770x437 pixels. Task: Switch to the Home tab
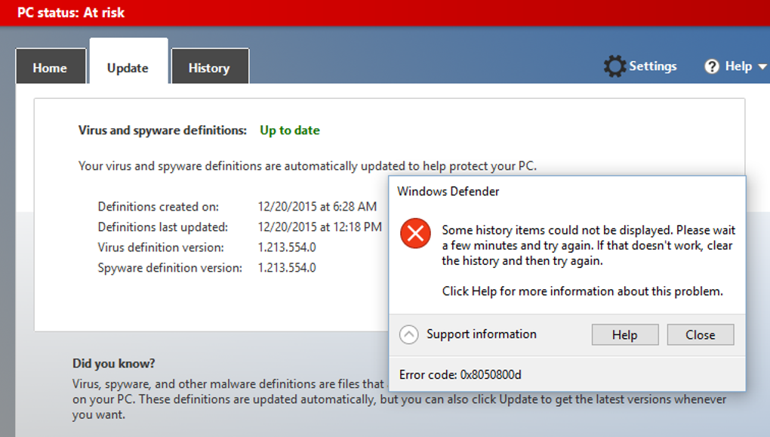pos(50,68)
